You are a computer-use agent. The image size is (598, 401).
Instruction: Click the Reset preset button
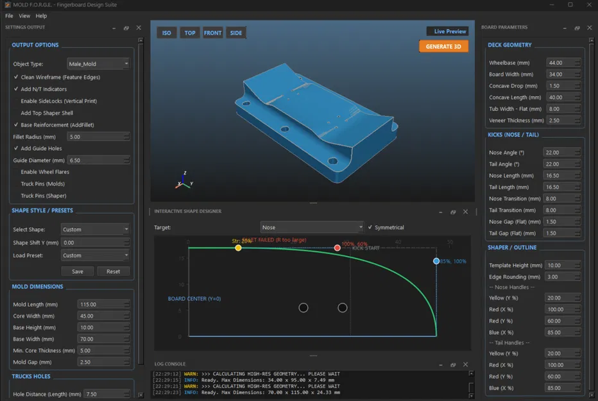[x=114, y=271]
